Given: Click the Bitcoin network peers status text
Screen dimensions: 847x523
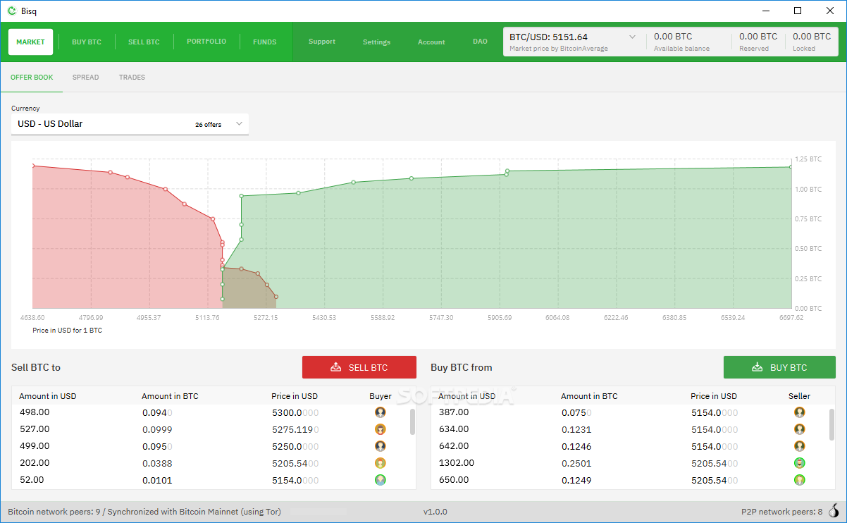Looking at the screenshot, I should tap(144, 512).
